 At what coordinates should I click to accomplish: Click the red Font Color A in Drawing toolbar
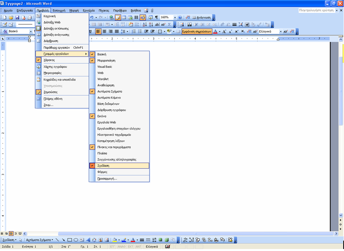pyautogui.click(x=133, y=240)
